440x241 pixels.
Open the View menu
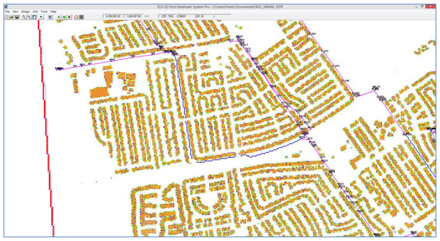click(15, 12)
